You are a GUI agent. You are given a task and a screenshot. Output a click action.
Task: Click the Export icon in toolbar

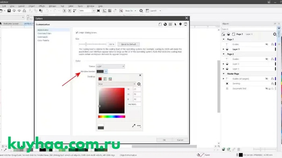click(x=70, y=11)
